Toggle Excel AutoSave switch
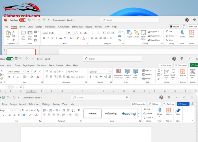 [10, 59]
